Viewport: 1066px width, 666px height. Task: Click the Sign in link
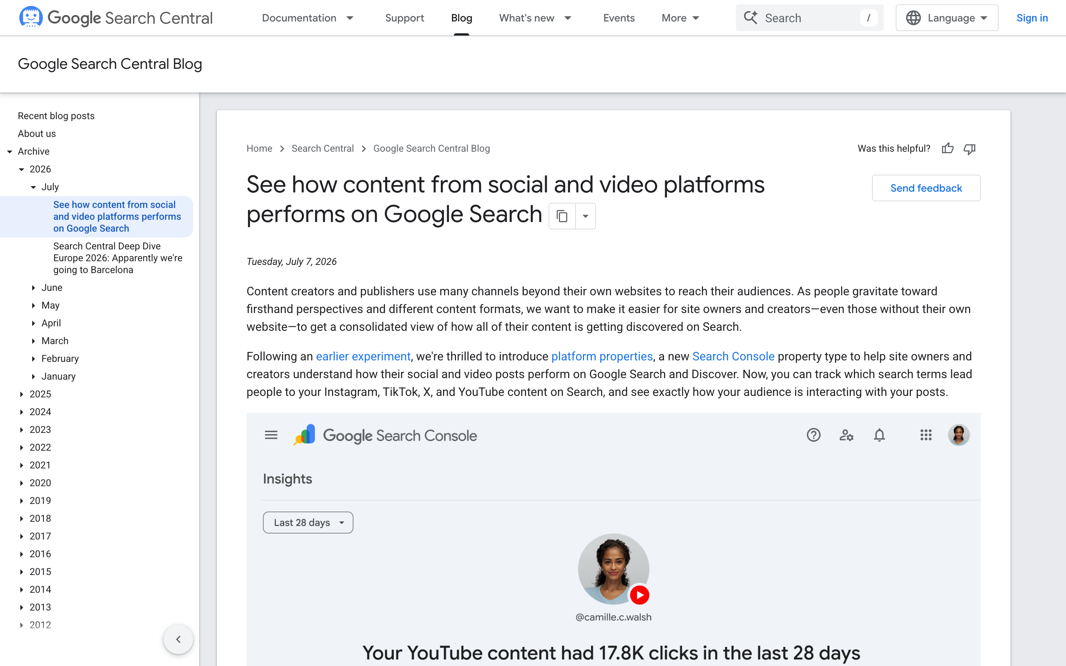point(1032,18)
